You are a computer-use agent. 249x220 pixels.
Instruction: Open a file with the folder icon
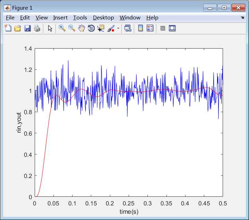click(18, 28)
